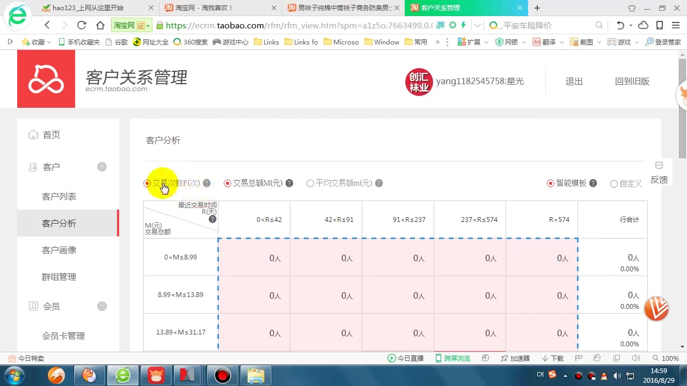Click the 100% zoom magnifier

[x=655, y=358]
